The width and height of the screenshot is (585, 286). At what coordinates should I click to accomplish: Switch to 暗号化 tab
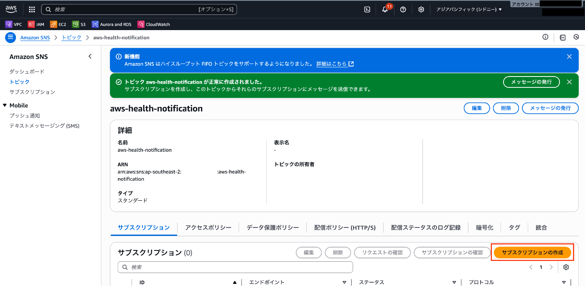click(485, 227)
